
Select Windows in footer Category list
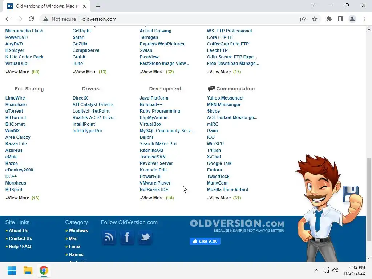click(78, 231)
